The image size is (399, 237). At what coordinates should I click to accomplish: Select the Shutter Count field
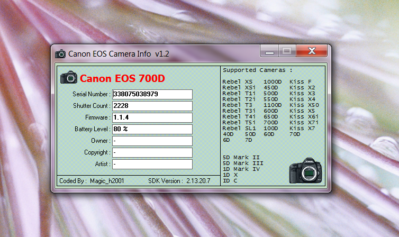click(x=152, y=106)
